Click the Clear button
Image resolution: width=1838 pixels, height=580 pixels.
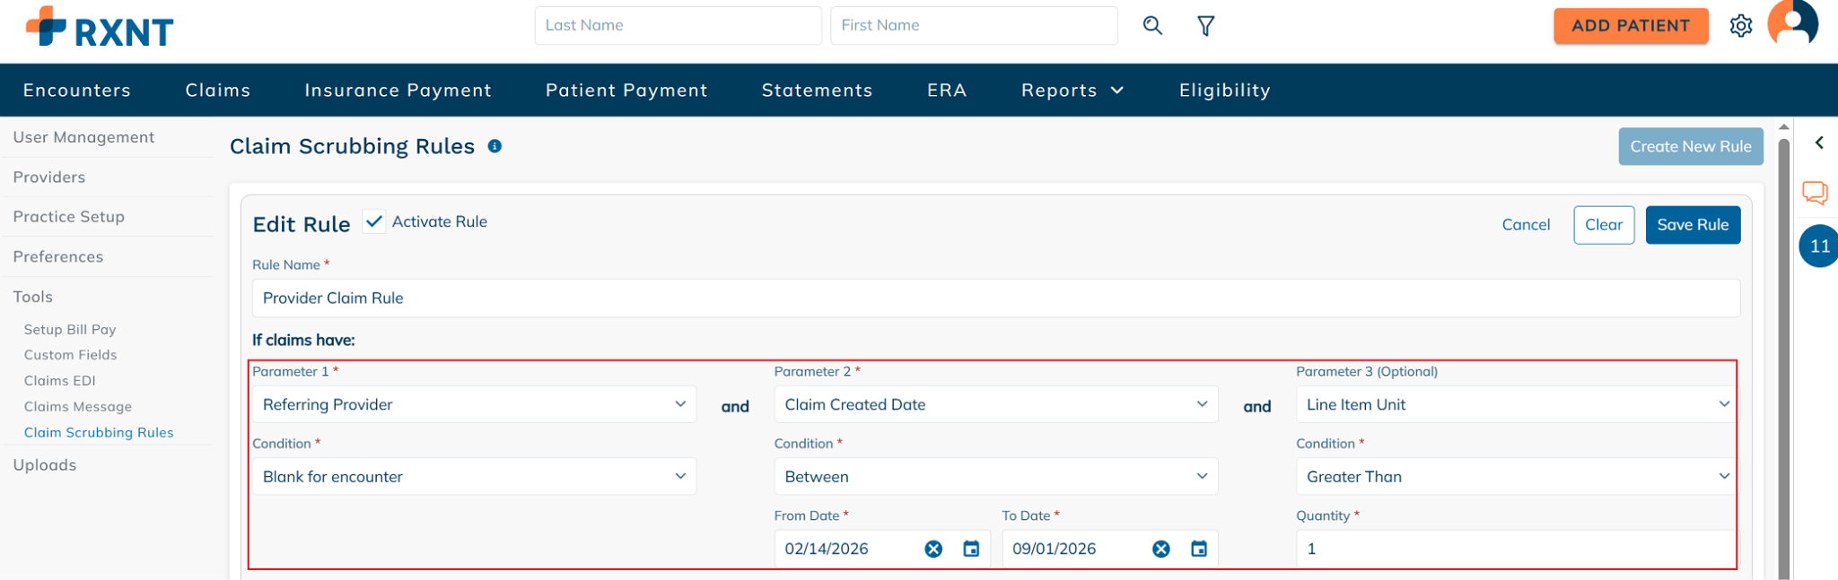[x=1604, y=225]
